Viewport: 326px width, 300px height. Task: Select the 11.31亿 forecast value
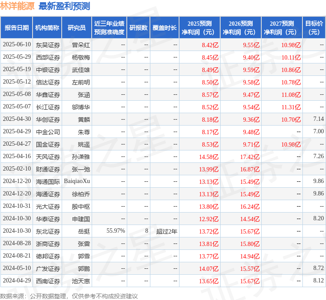click(x=291, y=107)
